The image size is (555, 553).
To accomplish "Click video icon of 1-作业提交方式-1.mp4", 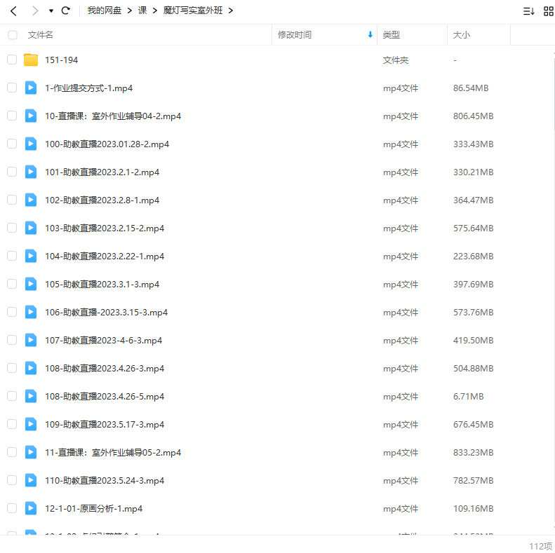I will [31, 88].
